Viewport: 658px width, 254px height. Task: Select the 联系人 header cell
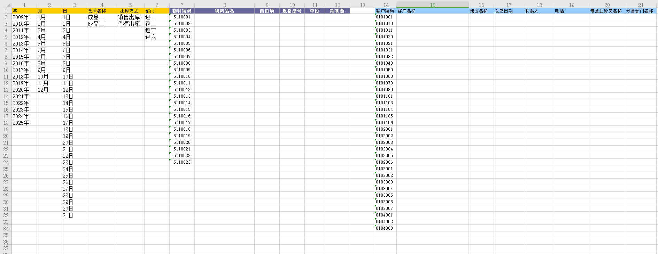pyautogui.click(x=539, y=11)
